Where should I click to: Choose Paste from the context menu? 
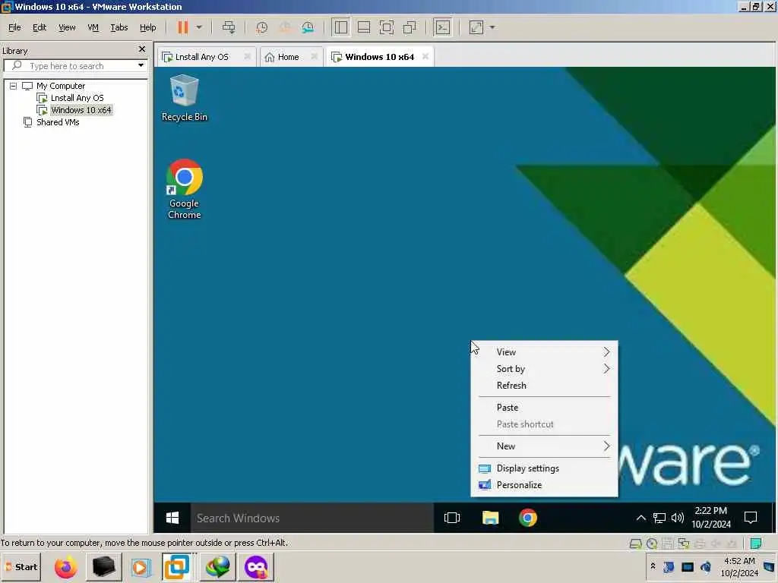tap(544, 408)
